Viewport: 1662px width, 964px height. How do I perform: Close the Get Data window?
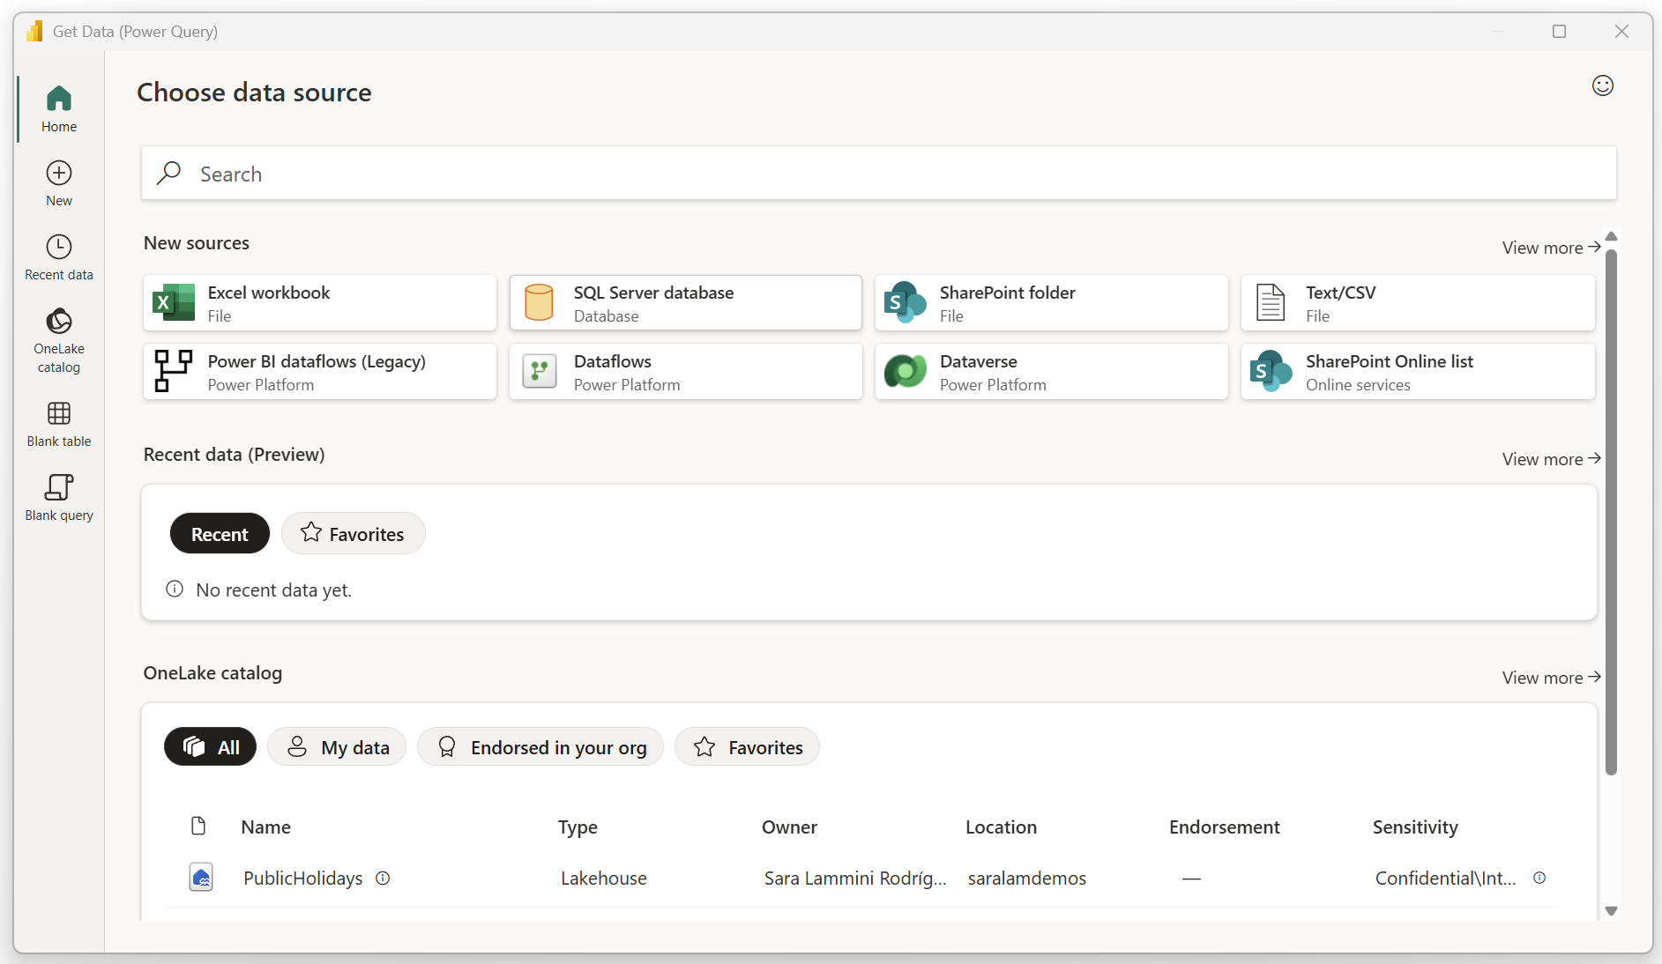[1621, 32]
